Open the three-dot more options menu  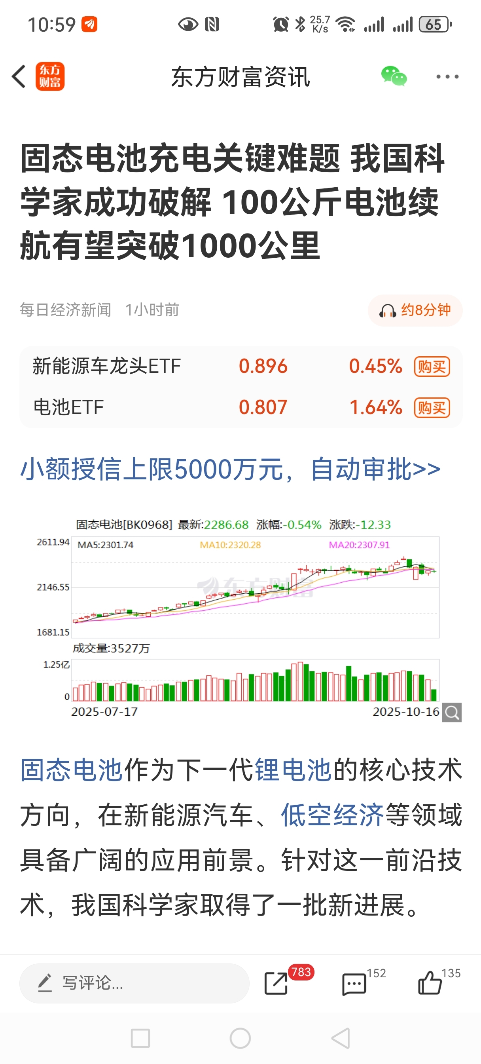(447, 76)
